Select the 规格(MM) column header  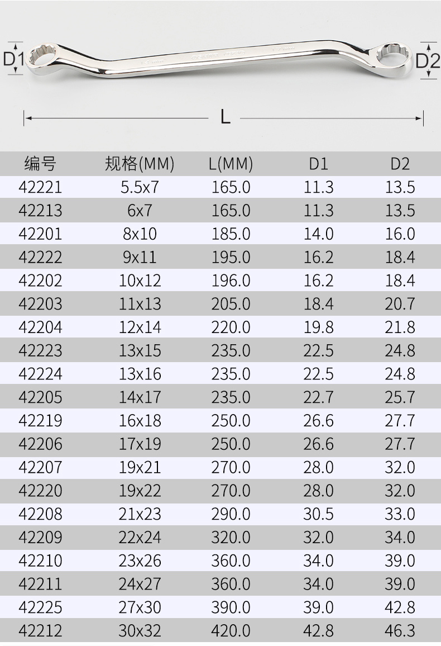click(140, 164)
